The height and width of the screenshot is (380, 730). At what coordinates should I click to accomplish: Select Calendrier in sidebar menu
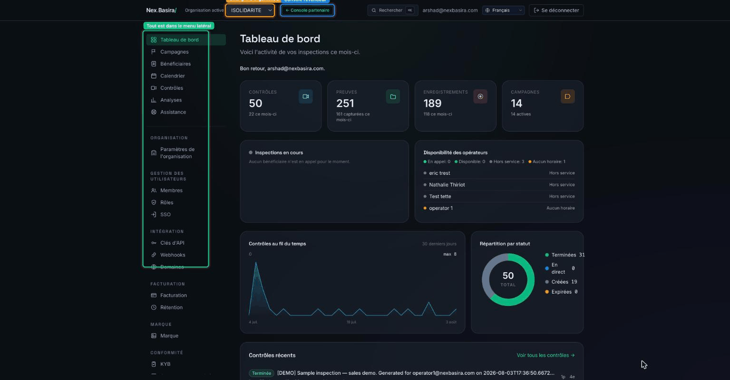pos(186,76)
